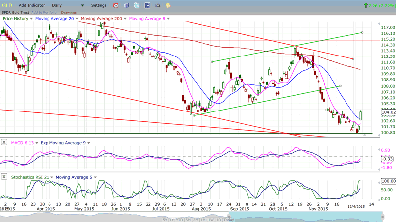
Task: Share chart via the Facebook icon
Action: coord(147,5)
